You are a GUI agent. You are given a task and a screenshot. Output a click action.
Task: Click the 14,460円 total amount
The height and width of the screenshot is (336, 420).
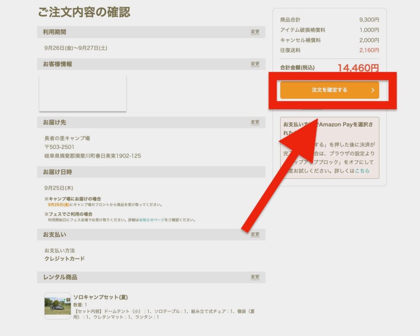(358, 68)
